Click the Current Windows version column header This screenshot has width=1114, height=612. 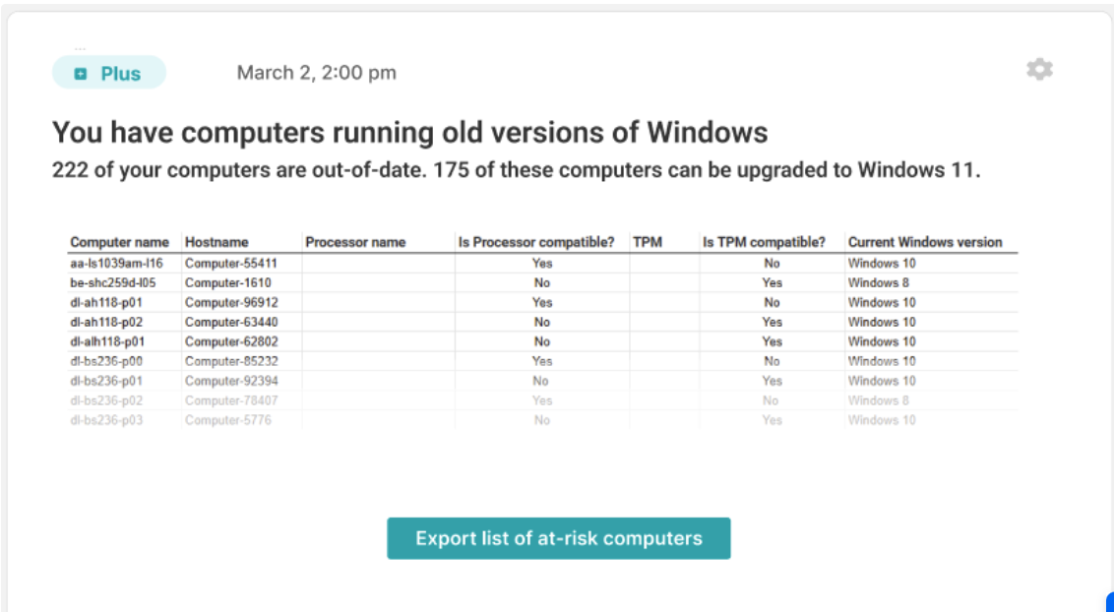tap(925, 242)
